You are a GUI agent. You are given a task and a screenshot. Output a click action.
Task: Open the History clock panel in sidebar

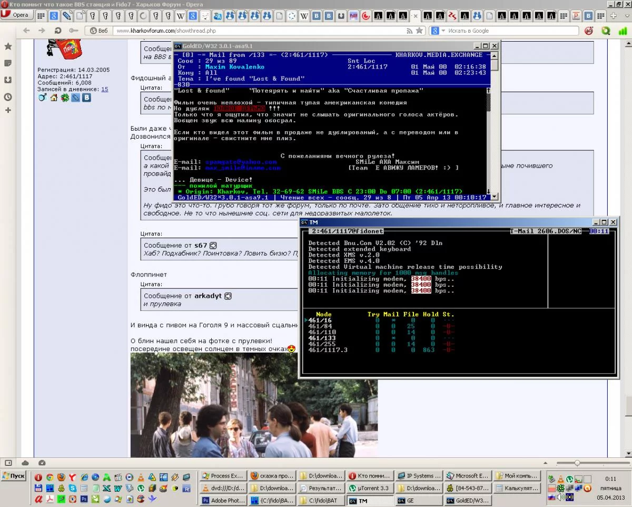pyautogui.click(x=8, y=97)
